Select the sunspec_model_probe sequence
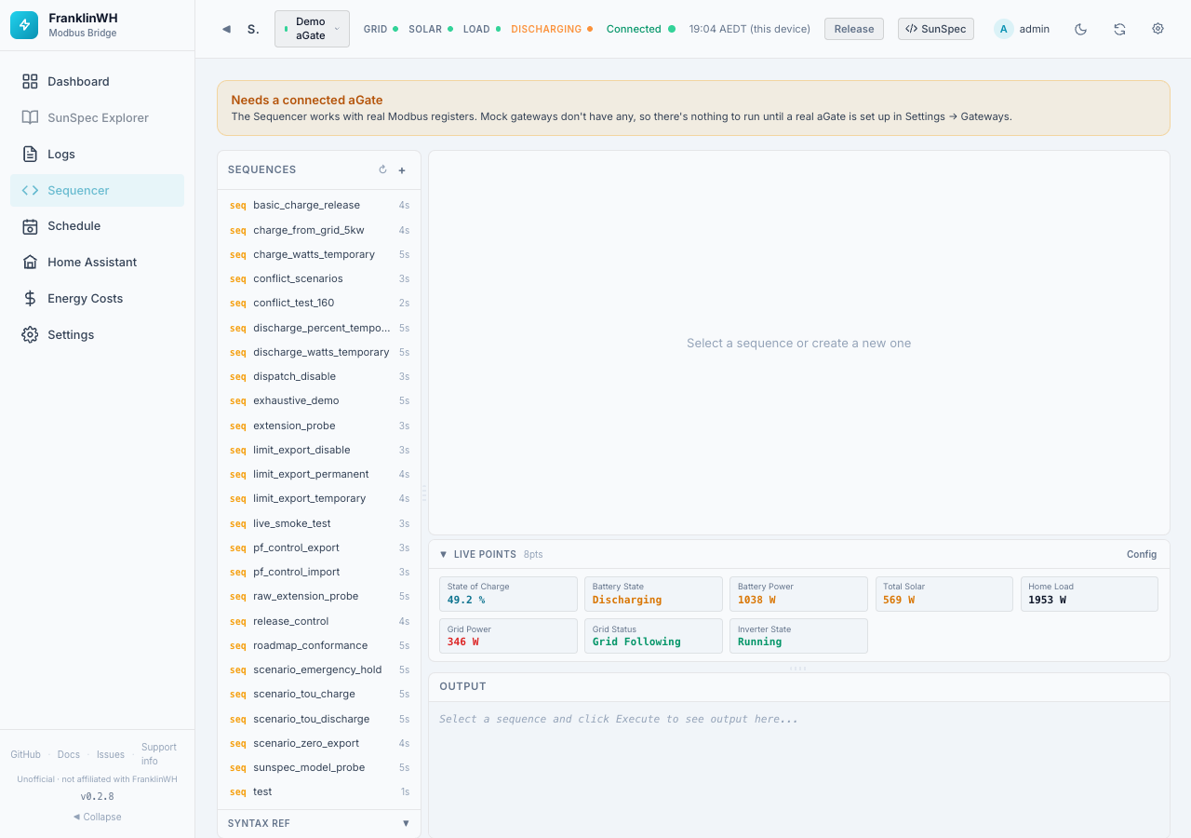The image size is (1191, 838). click(319, 767)
